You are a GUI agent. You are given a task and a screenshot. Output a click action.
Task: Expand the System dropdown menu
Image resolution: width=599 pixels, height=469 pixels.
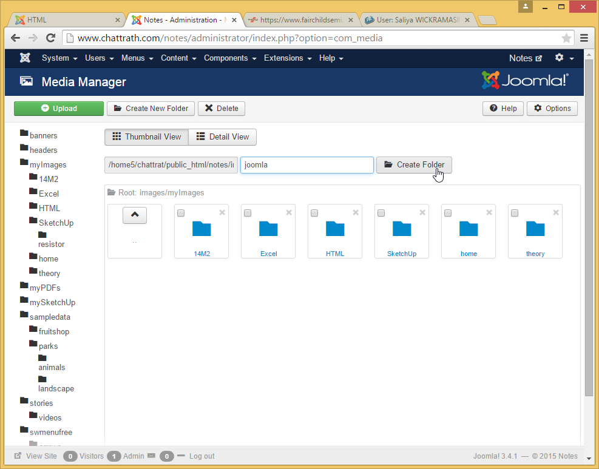[x=59, y=58]
